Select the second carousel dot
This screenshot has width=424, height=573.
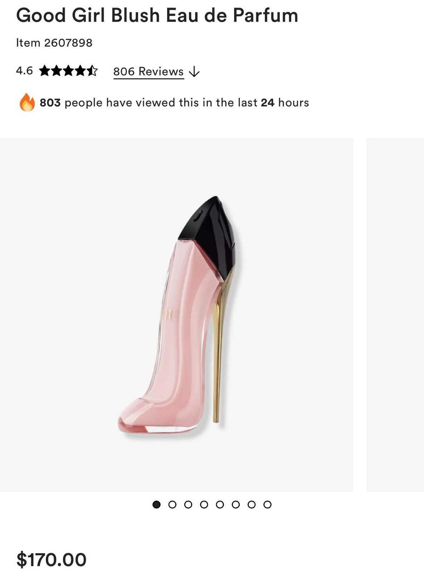coord(172,505)
